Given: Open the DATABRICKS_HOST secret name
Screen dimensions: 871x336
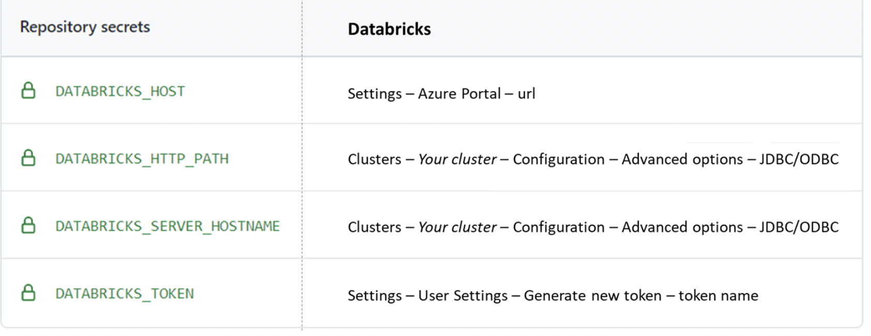Looking at the screenshot, I should pos(120,91).
